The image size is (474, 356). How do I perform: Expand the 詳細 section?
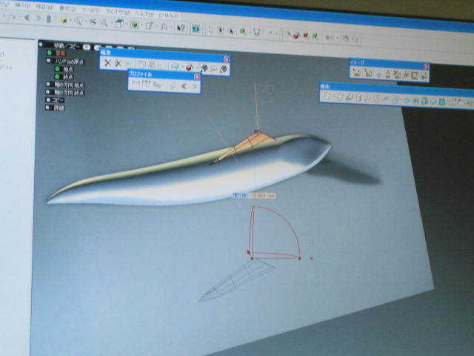pyautogui.click(x=47, y=107)
